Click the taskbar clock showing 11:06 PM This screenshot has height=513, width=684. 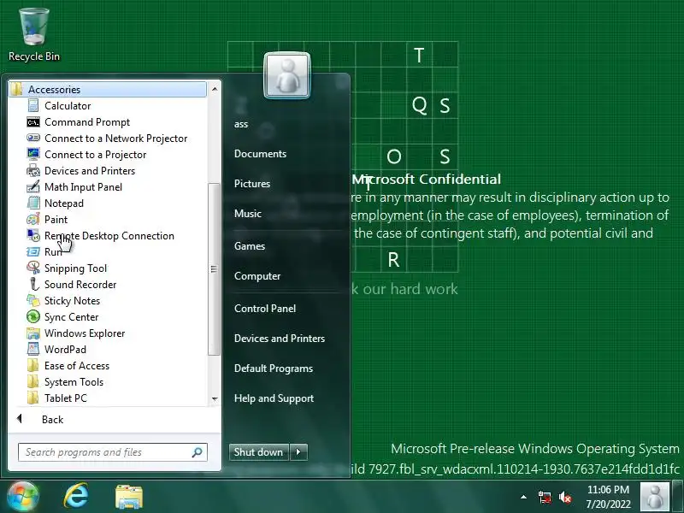point(608,497)
